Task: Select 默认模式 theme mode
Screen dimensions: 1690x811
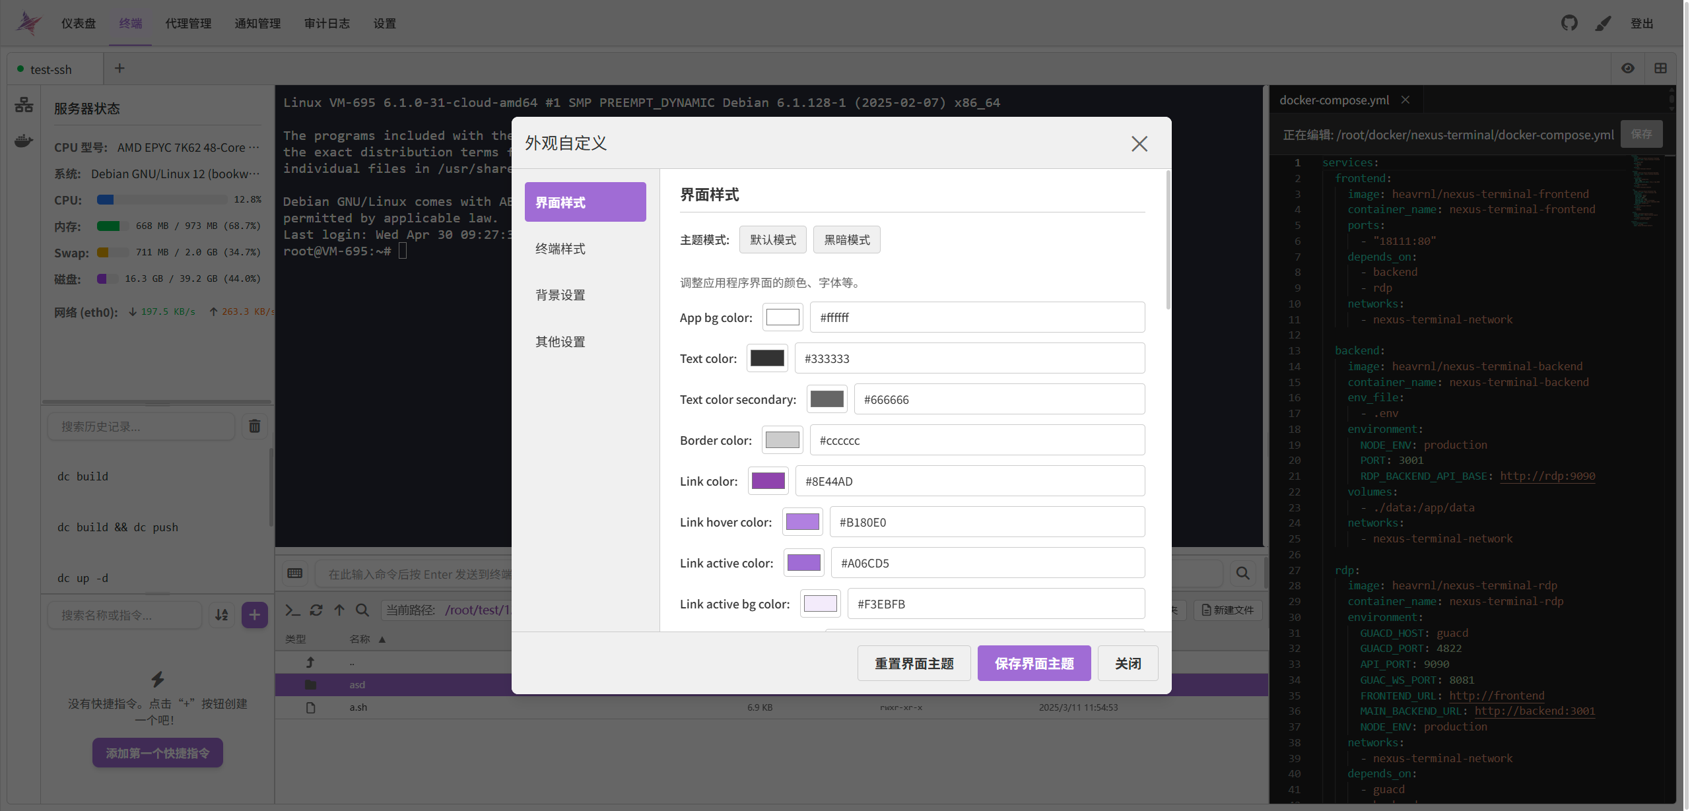Action: click(772, 240)
